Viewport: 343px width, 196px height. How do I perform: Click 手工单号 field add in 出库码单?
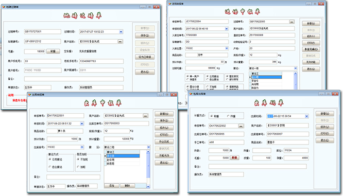(226, 142)
